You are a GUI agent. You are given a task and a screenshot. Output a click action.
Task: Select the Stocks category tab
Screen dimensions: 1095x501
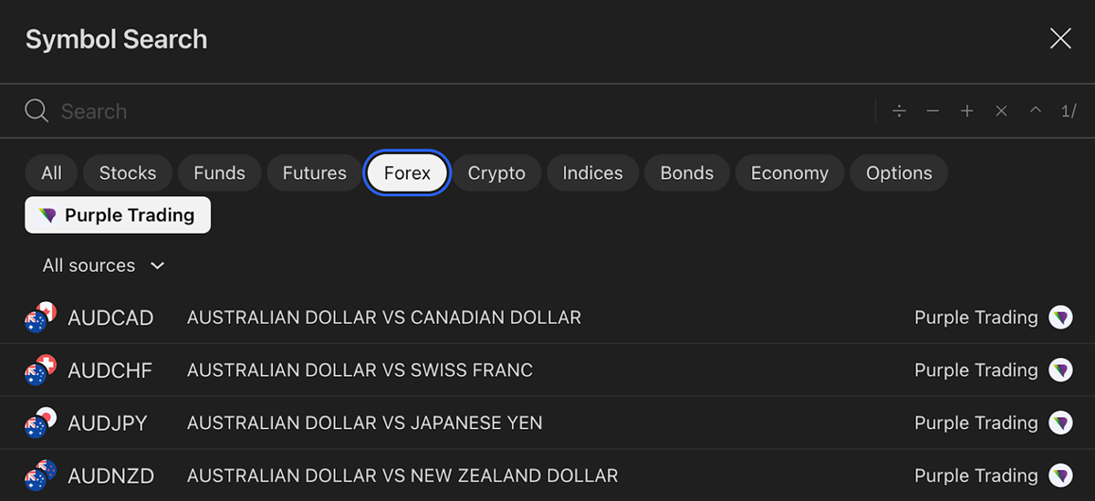click(x=128, y=173)
